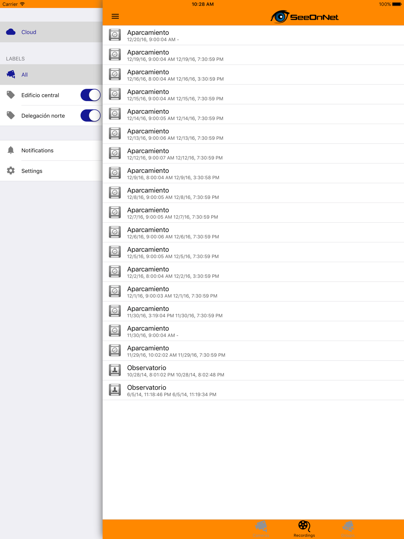404x539 pixels.
Task: Select the Cloud icon in sidebar
Action: 11,32
